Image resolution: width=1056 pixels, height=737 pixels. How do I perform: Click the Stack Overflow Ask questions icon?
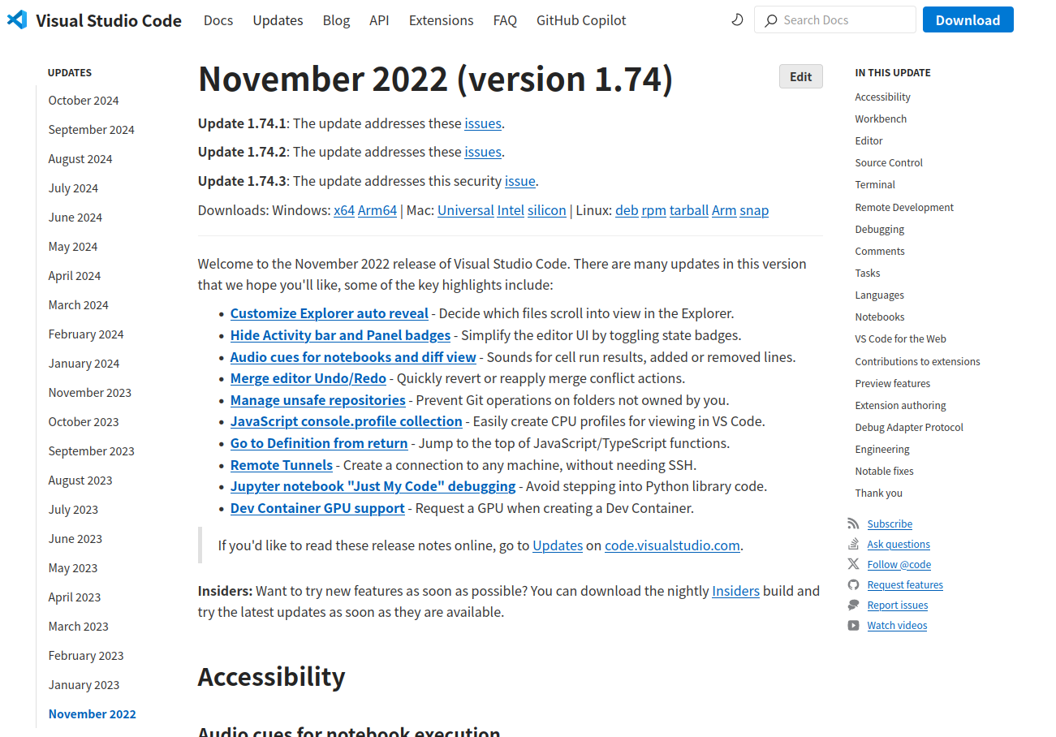point(853,544)
